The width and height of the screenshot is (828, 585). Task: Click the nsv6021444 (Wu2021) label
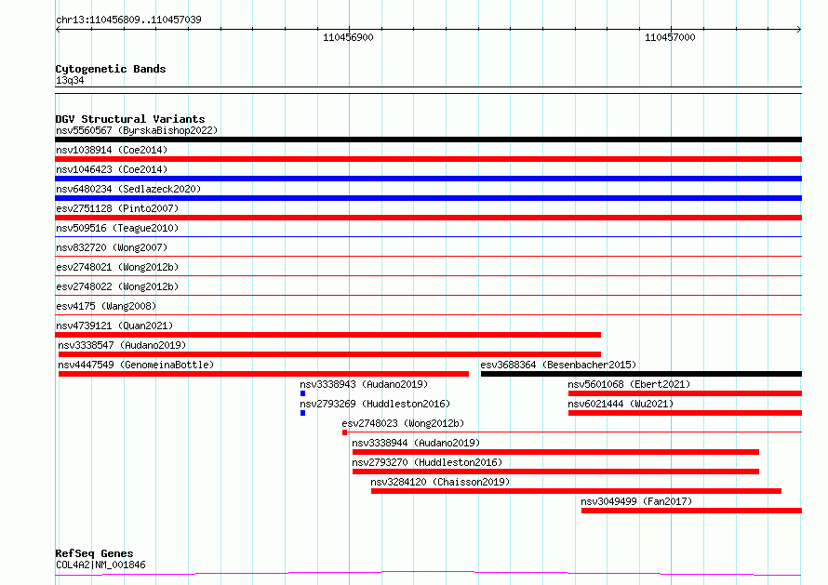621,404
